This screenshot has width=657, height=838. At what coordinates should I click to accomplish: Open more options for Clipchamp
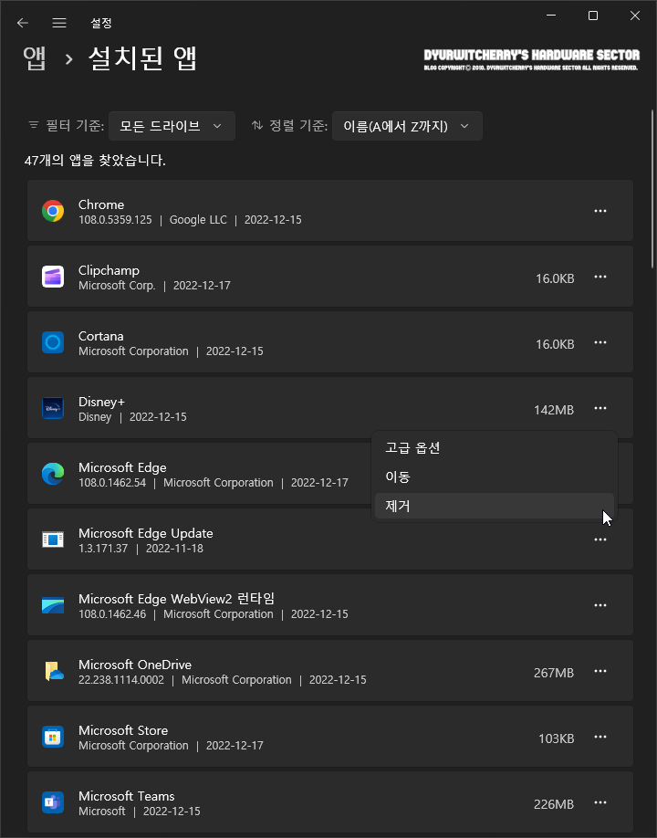[x=600, y=277]
